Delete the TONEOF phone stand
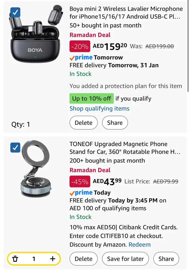 (83, 259)
